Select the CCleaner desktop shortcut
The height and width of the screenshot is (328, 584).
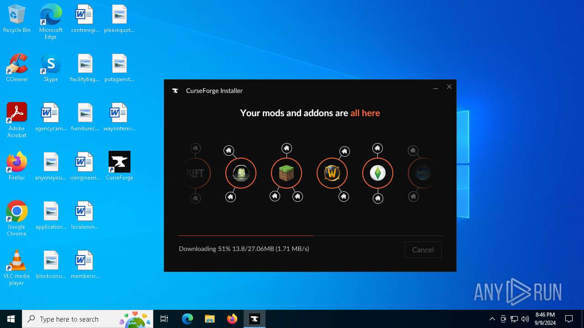coord(17,68)
